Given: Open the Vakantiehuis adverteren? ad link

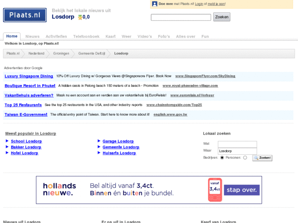Looking at the screenshot, I should (x=29, y=95).
